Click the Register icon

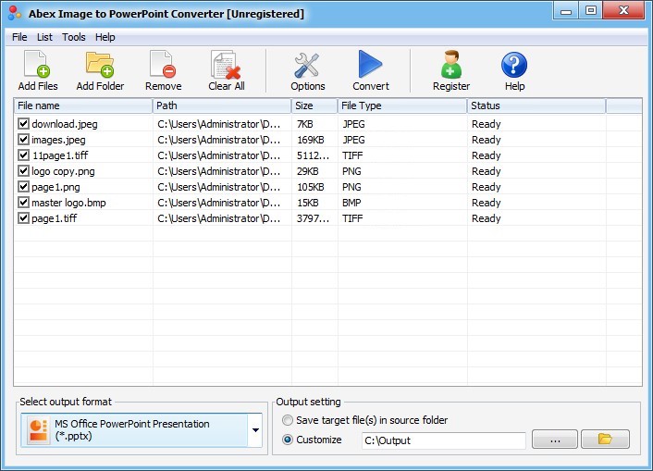pyautogui.click(x=450, y=66)
